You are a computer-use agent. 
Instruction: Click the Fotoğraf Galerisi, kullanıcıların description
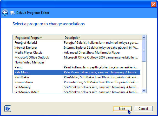101,43
